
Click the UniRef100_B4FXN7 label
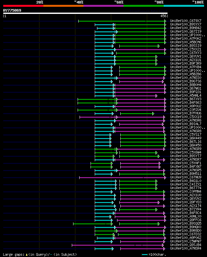click(x=186, y=167)
